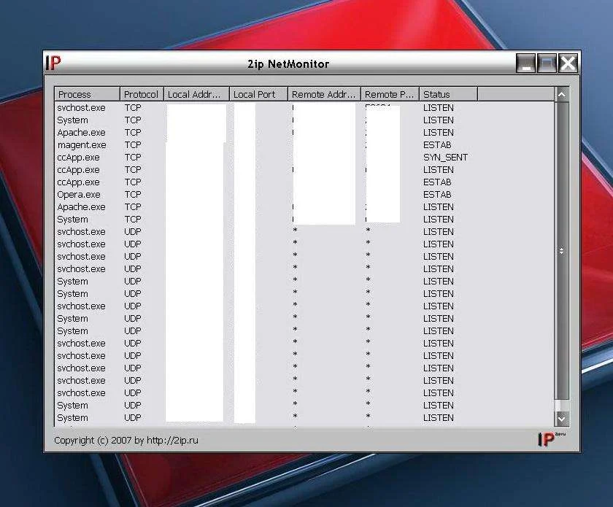Click the Local Port column header
The image size is (613, 507).
(x=258, y=94)
